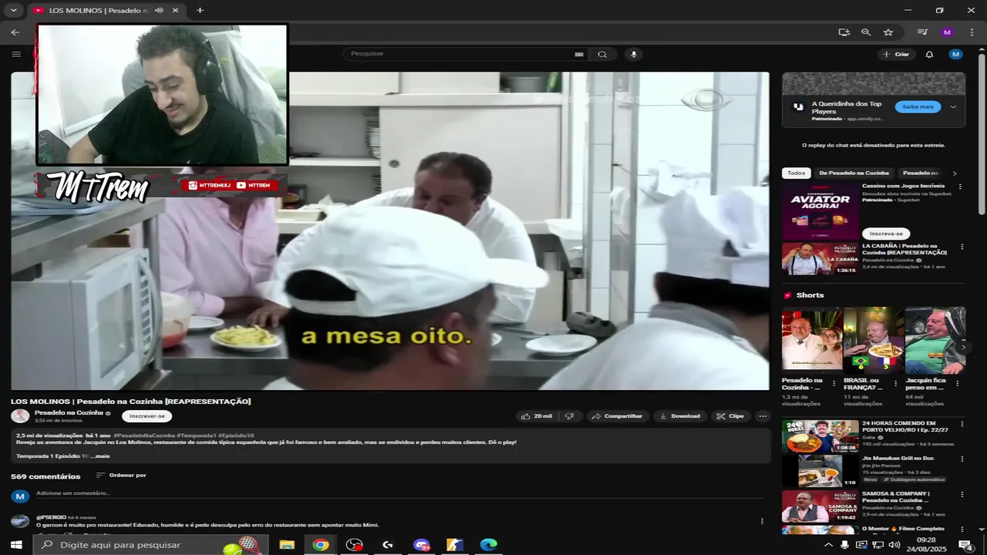The height and width of the screenshot is (555, 987).
Task: Open Jts Manukan Grill no Dcc video
Action: tap(820, 471)
